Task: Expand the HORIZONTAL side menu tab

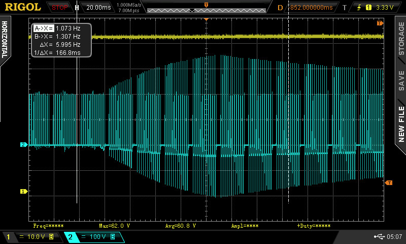Action: tap(5, 41)
